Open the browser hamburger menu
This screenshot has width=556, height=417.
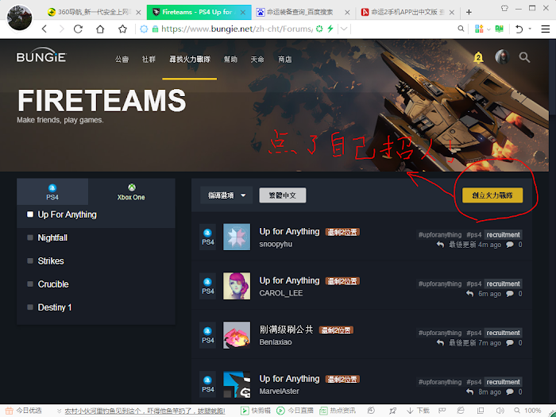tap(546, 29)
